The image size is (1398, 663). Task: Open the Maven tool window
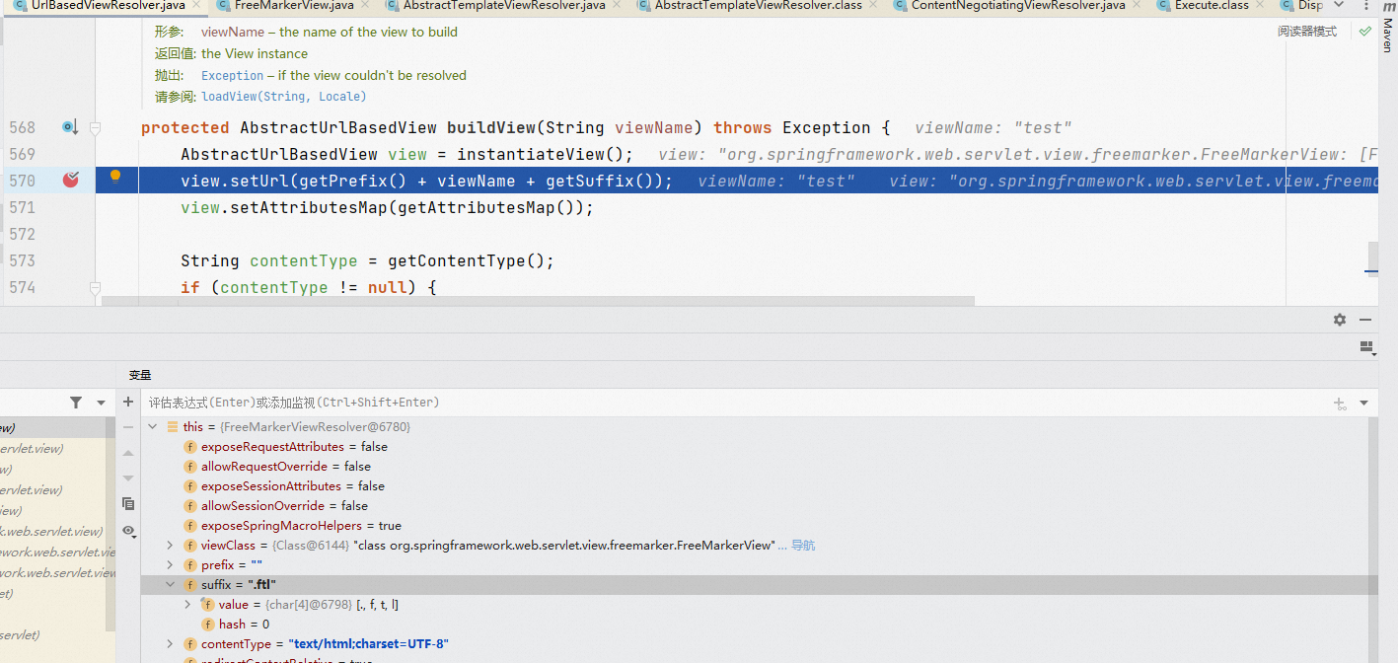1387,28
